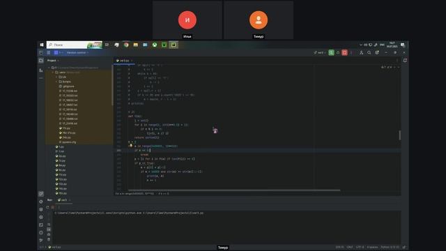Show more tool windows ellipsis in left stripe

point(41,77)
